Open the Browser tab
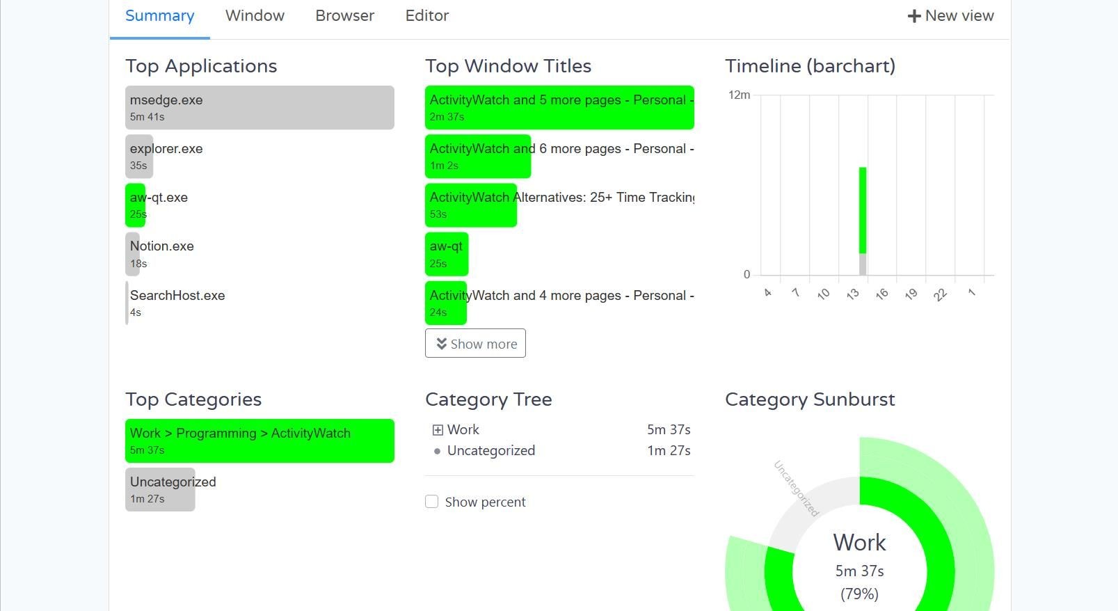Viewport: 1118px width, 611px height. (x=344, y=16)
